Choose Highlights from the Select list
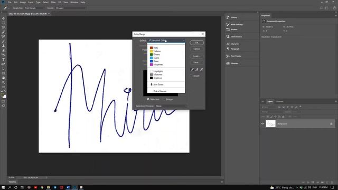Screen dimensions: 338x190 click(x=166, y=71)
